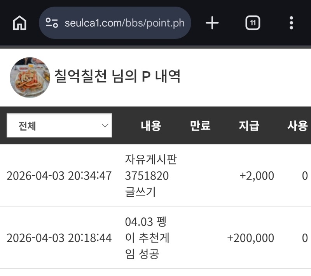
Task: Open the three-dot browser menu
Action: [x=291, y=23]
